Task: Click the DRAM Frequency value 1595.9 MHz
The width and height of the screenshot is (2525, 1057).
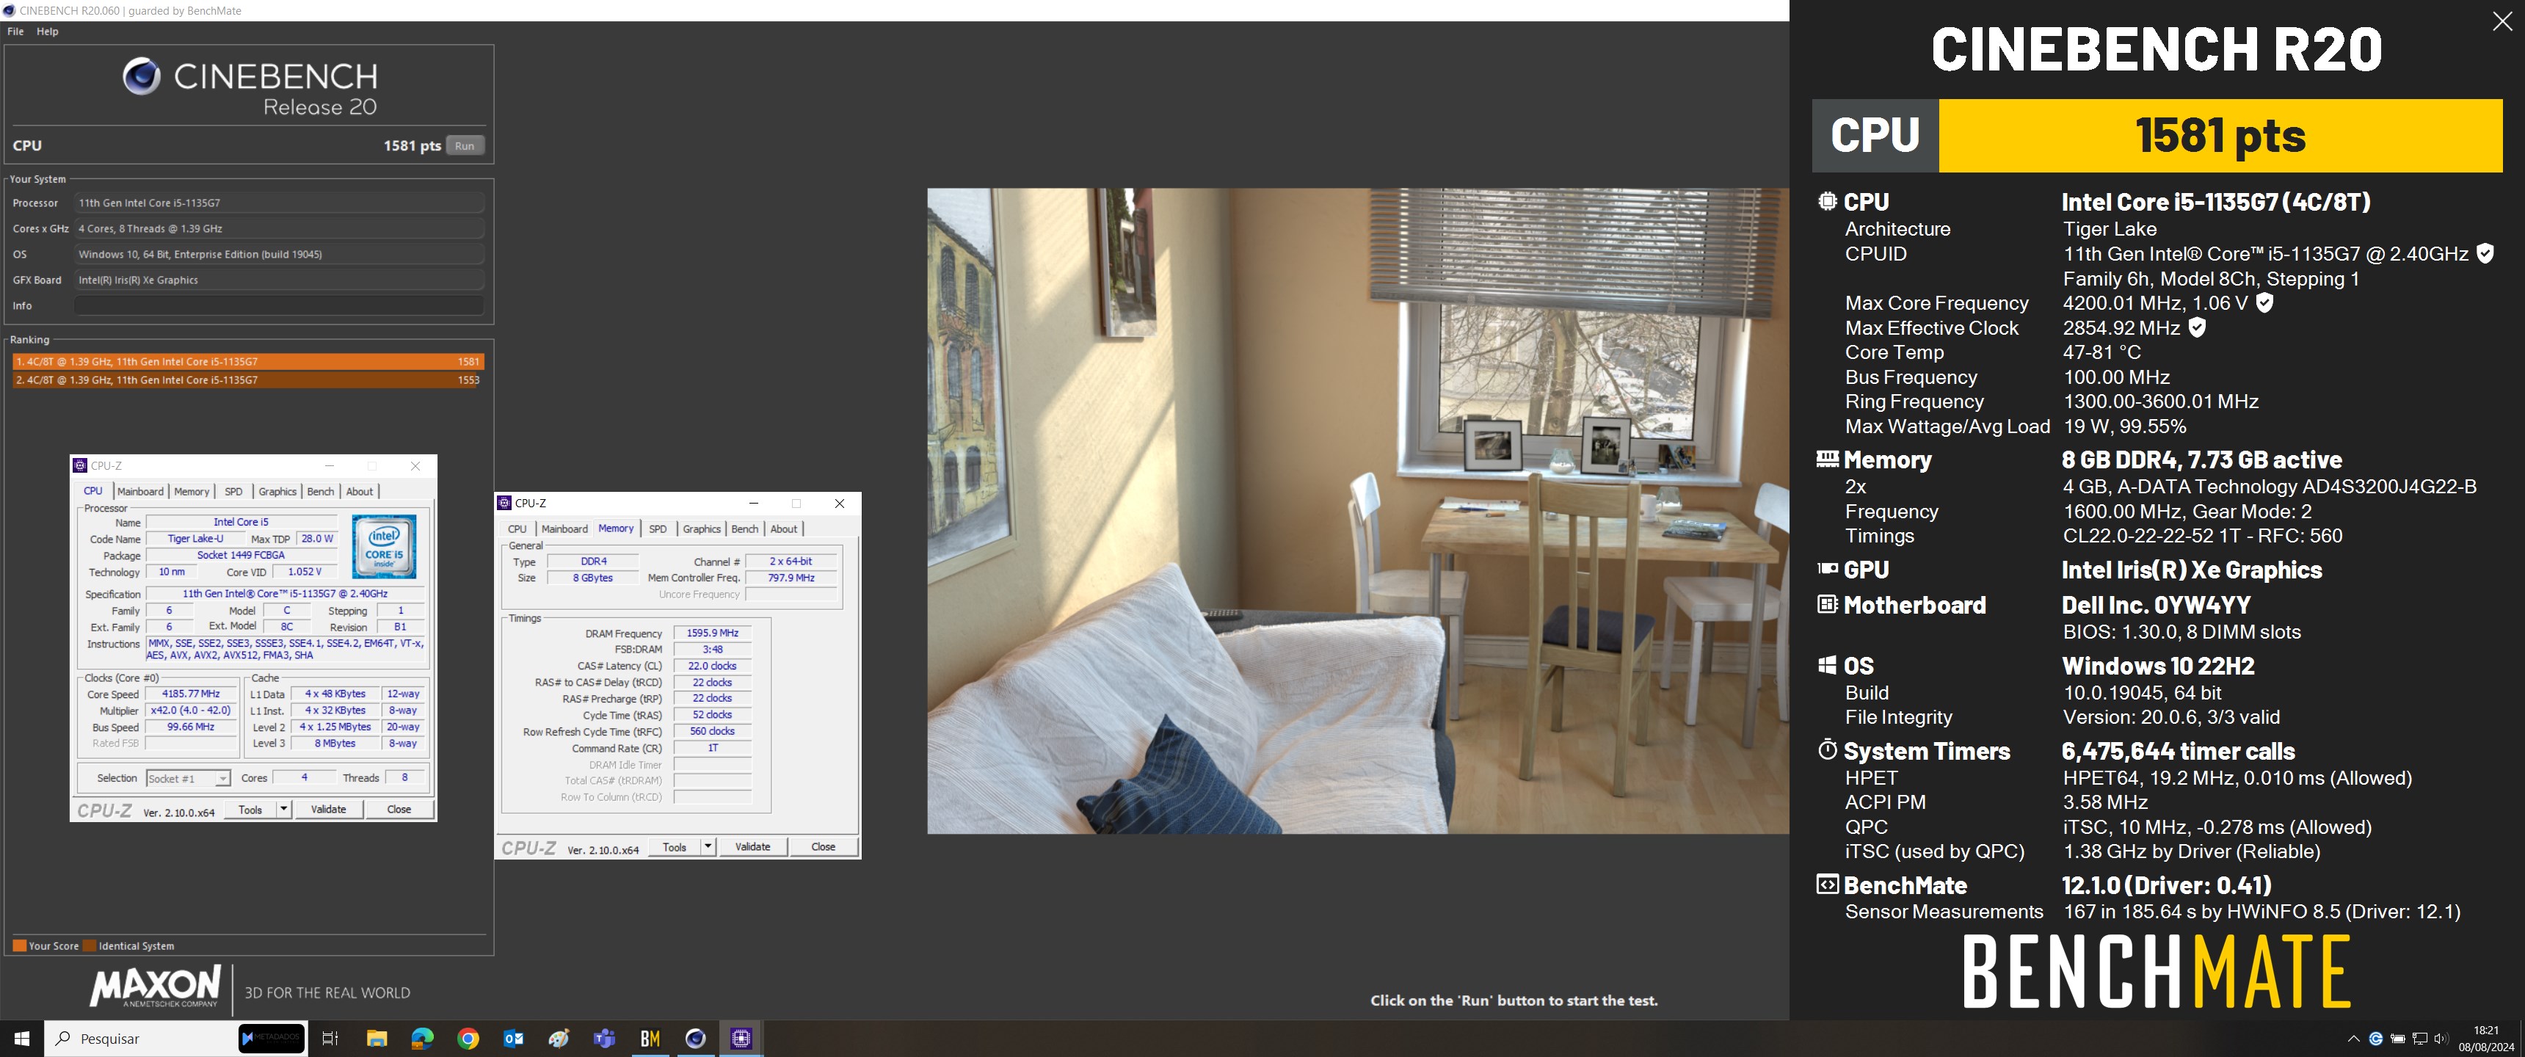Action: tap(713, 633)
